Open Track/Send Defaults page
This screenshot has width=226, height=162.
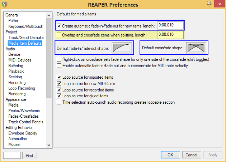pyautogui.click(x=26, y=38)
